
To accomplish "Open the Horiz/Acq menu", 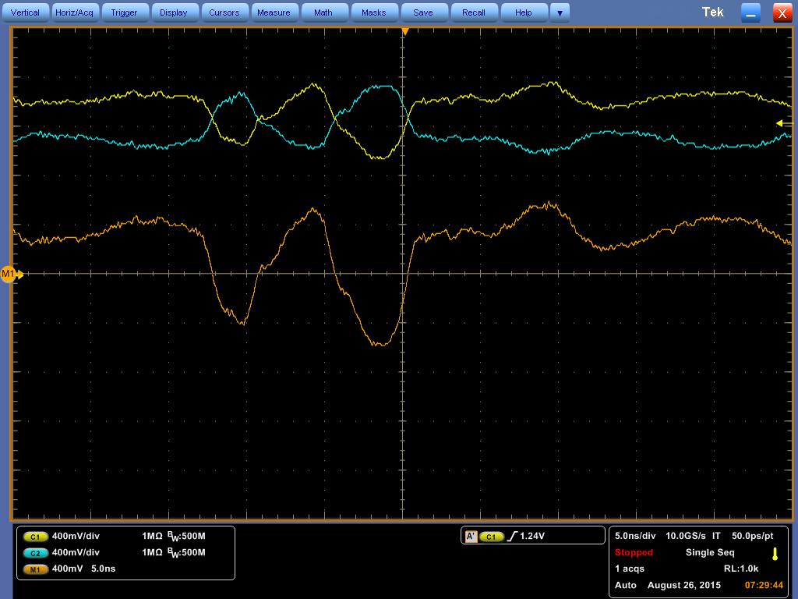I will tap(74, 12).
